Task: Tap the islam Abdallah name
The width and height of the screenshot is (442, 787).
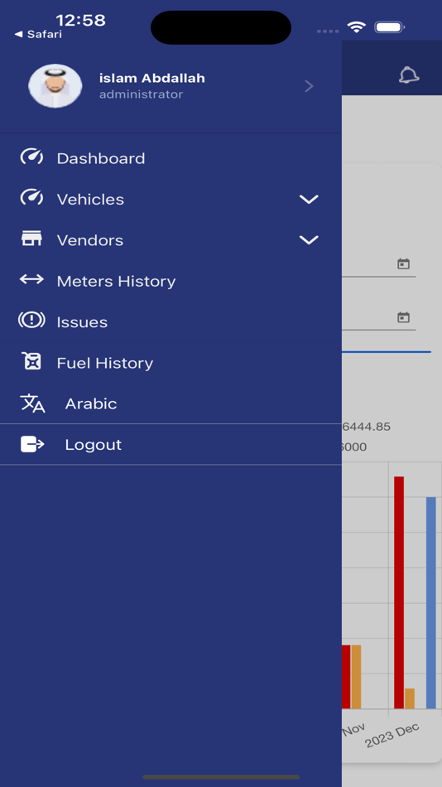Action: coord(152,79)
